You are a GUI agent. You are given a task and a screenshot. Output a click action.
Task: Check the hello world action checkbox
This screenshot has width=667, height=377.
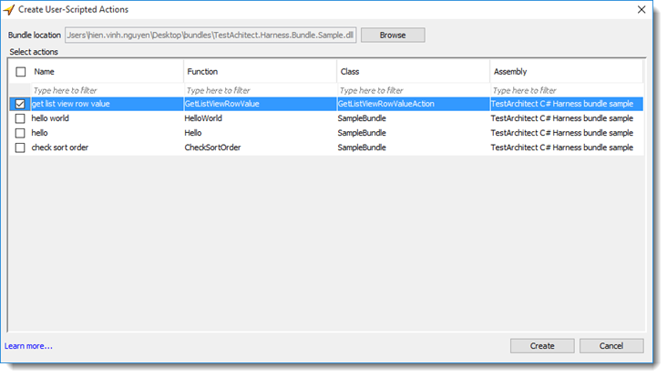pos(20,118)
